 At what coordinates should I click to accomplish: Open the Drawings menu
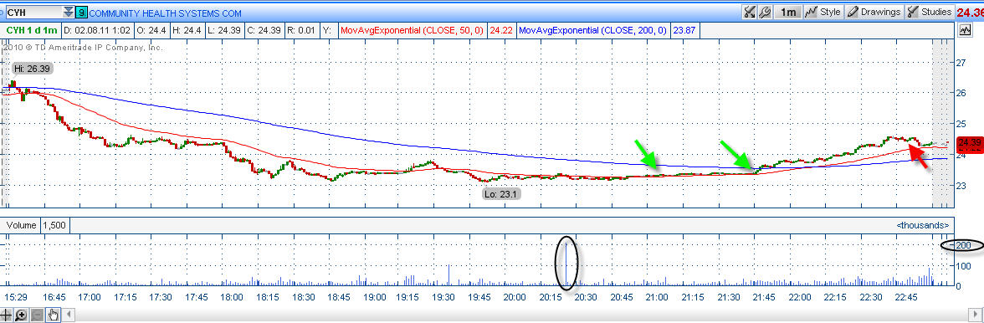[874, 12]
